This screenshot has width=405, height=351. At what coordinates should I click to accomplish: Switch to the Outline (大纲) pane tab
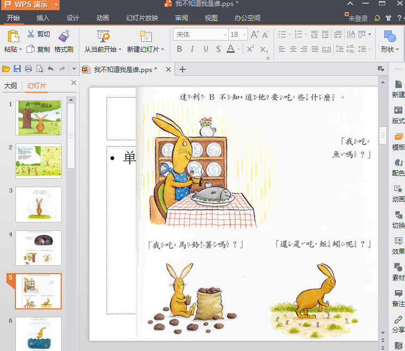[x=11, y=86]
